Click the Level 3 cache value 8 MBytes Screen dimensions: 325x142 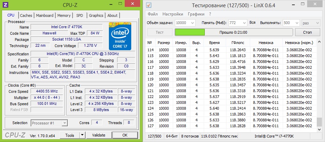pos(101,110)
